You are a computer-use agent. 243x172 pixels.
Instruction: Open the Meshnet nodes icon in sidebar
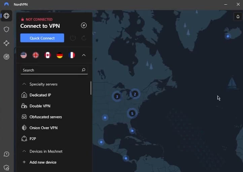(6, 43)
